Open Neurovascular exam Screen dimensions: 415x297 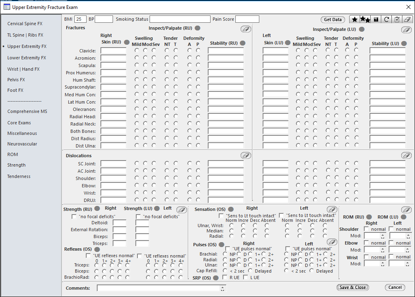point(22,144)
